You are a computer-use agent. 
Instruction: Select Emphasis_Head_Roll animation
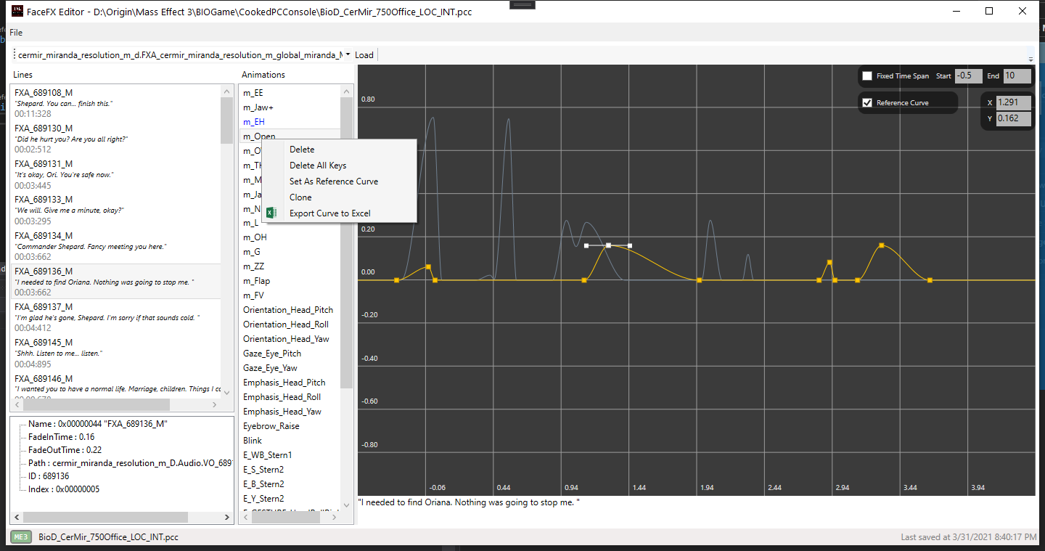pos(282,397)
